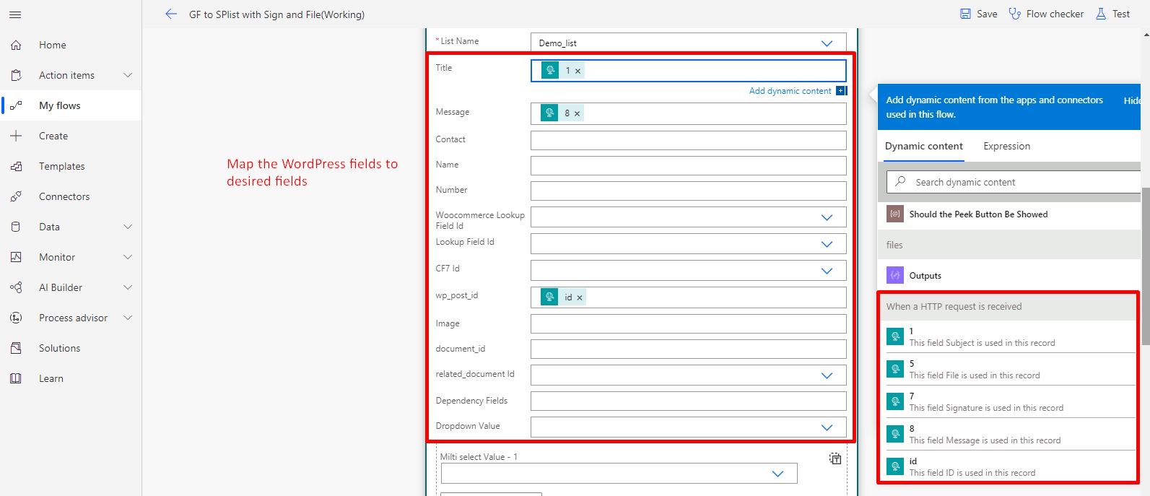Screen dimensions: 1150x496
Task: Click the Test button label
Action: tap(1121, 14)
